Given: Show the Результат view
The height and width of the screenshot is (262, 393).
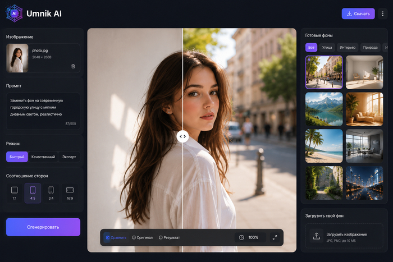Looking at the screenshot, I should pyautogui.click(x=170, y=237).
